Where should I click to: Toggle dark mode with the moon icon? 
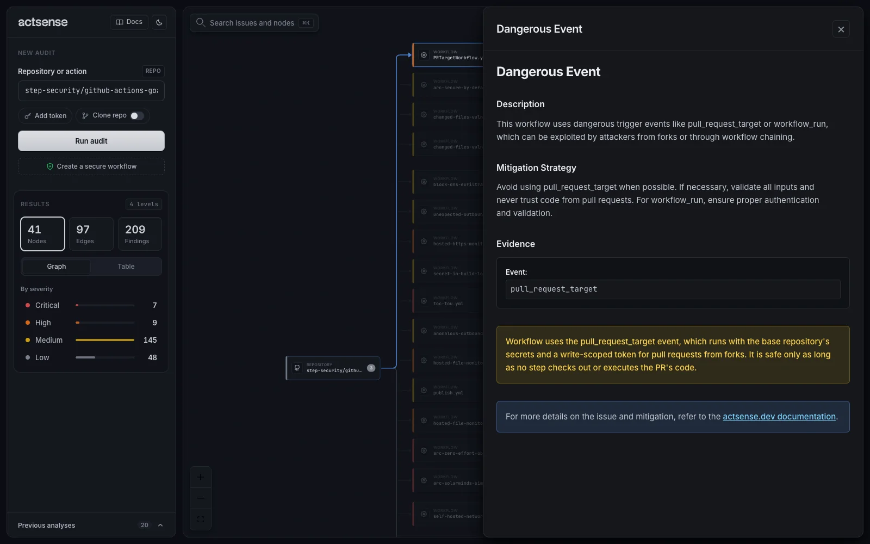click(x=159, y=22)
